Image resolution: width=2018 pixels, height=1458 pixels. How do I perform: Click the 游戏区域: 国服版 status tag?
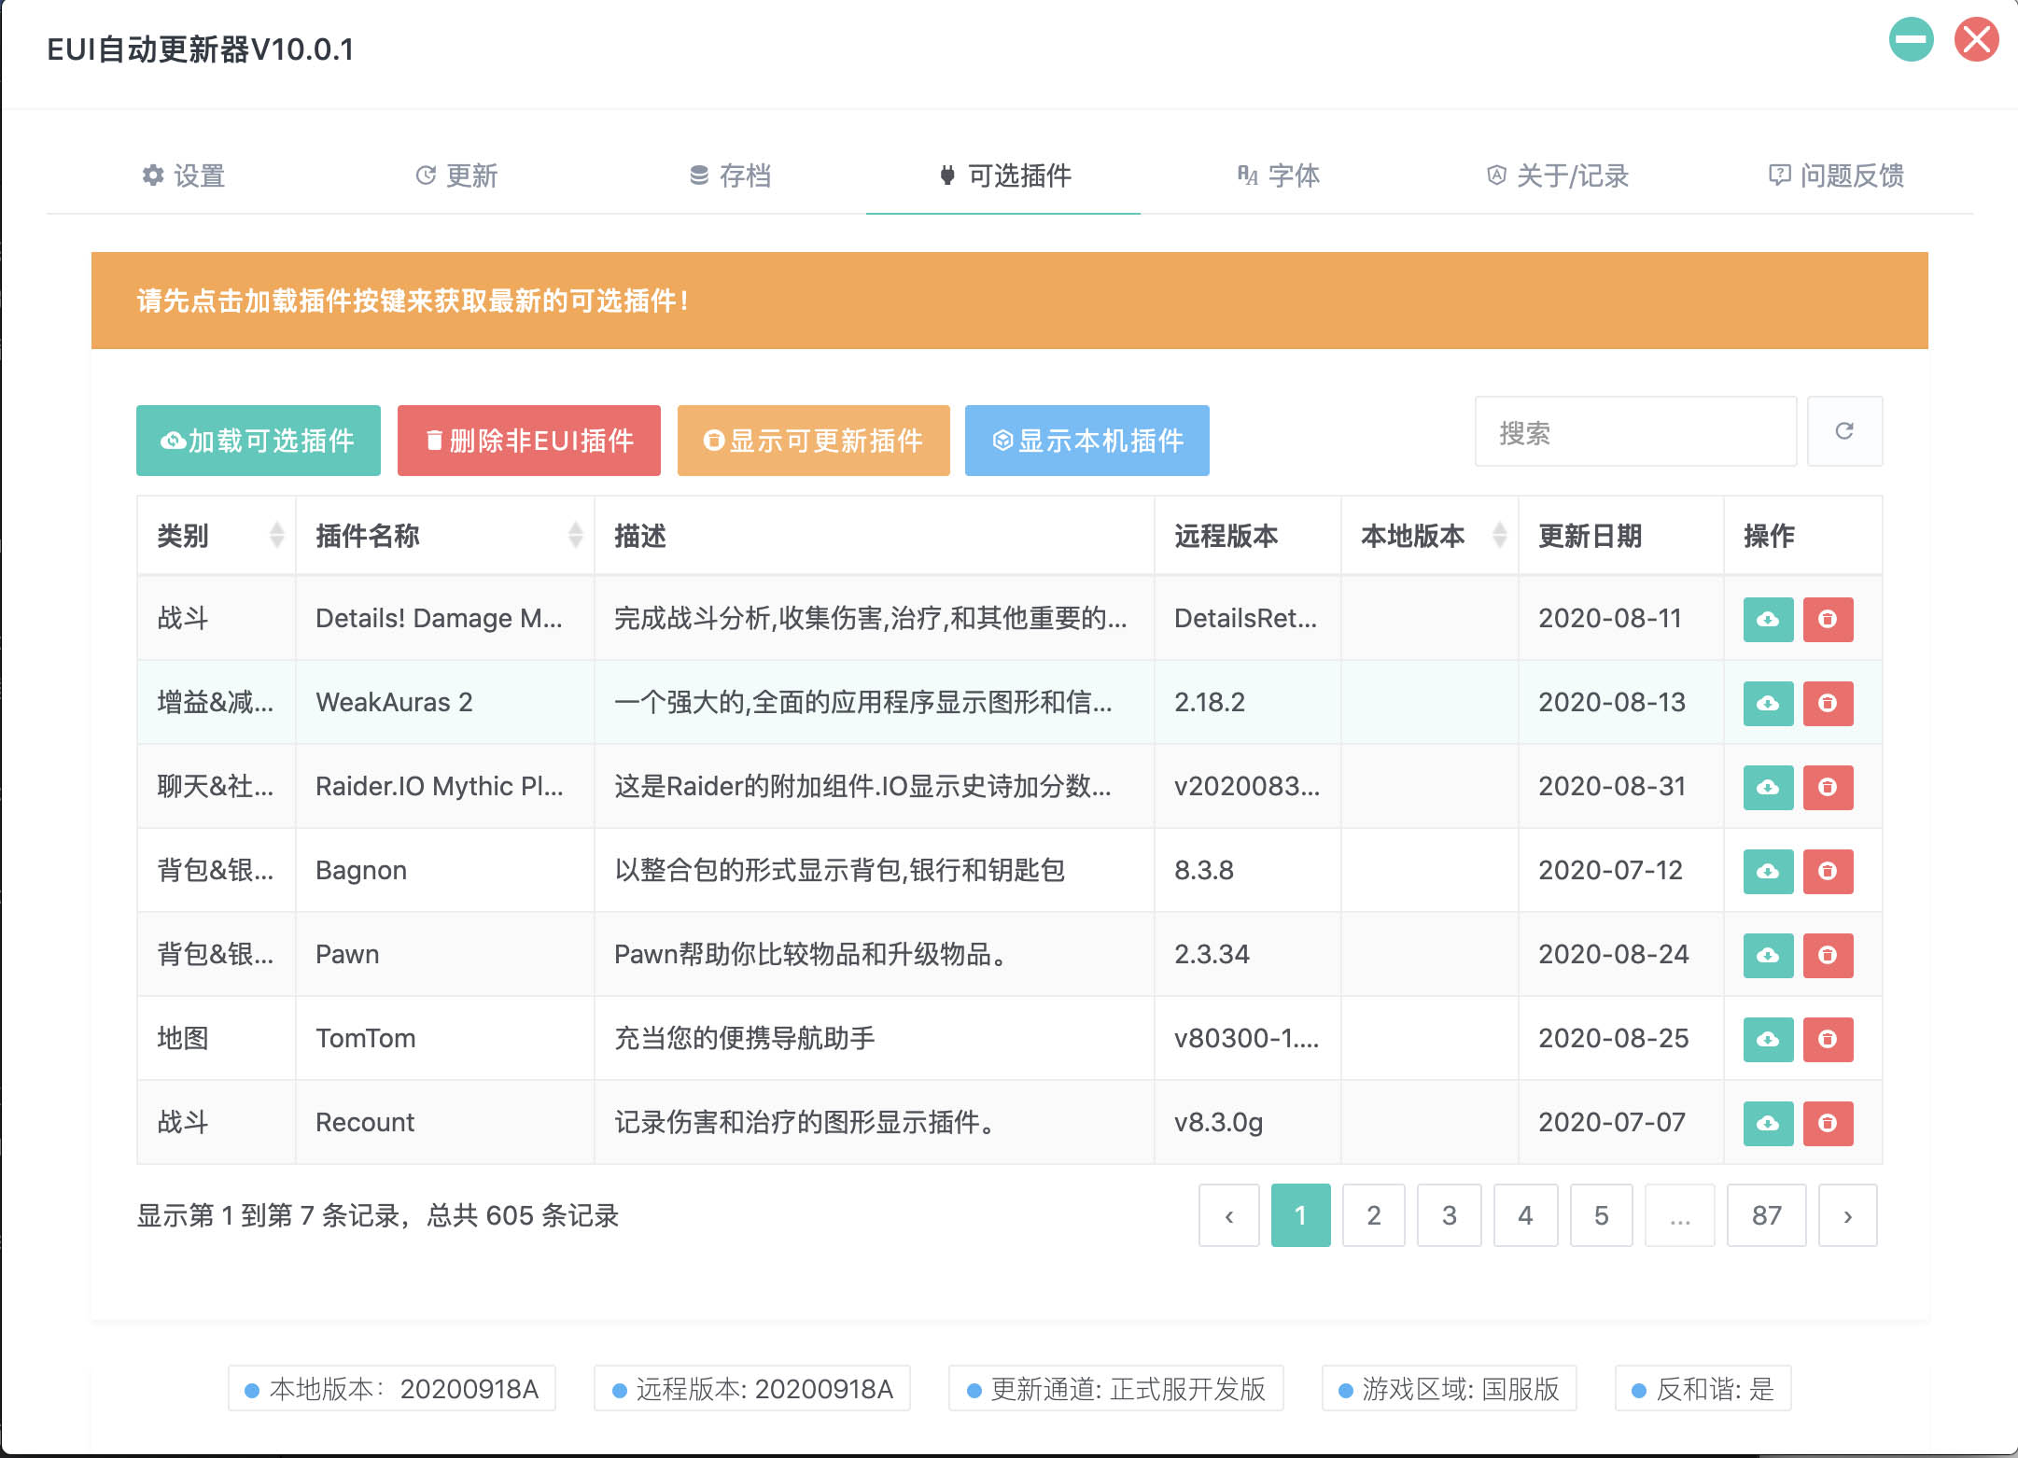(x=1450, y=1388)
